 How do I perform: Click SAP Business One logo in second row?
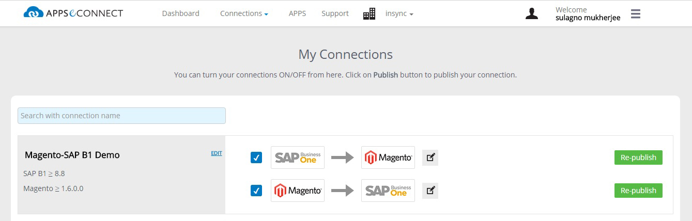pos(388,191)
